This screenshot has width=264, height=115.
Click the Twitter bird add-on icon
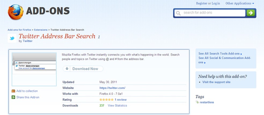pos(12,38)
